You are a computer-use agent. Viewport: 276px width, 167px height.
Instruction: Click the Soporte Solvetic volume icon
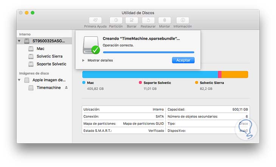point(31,64)
